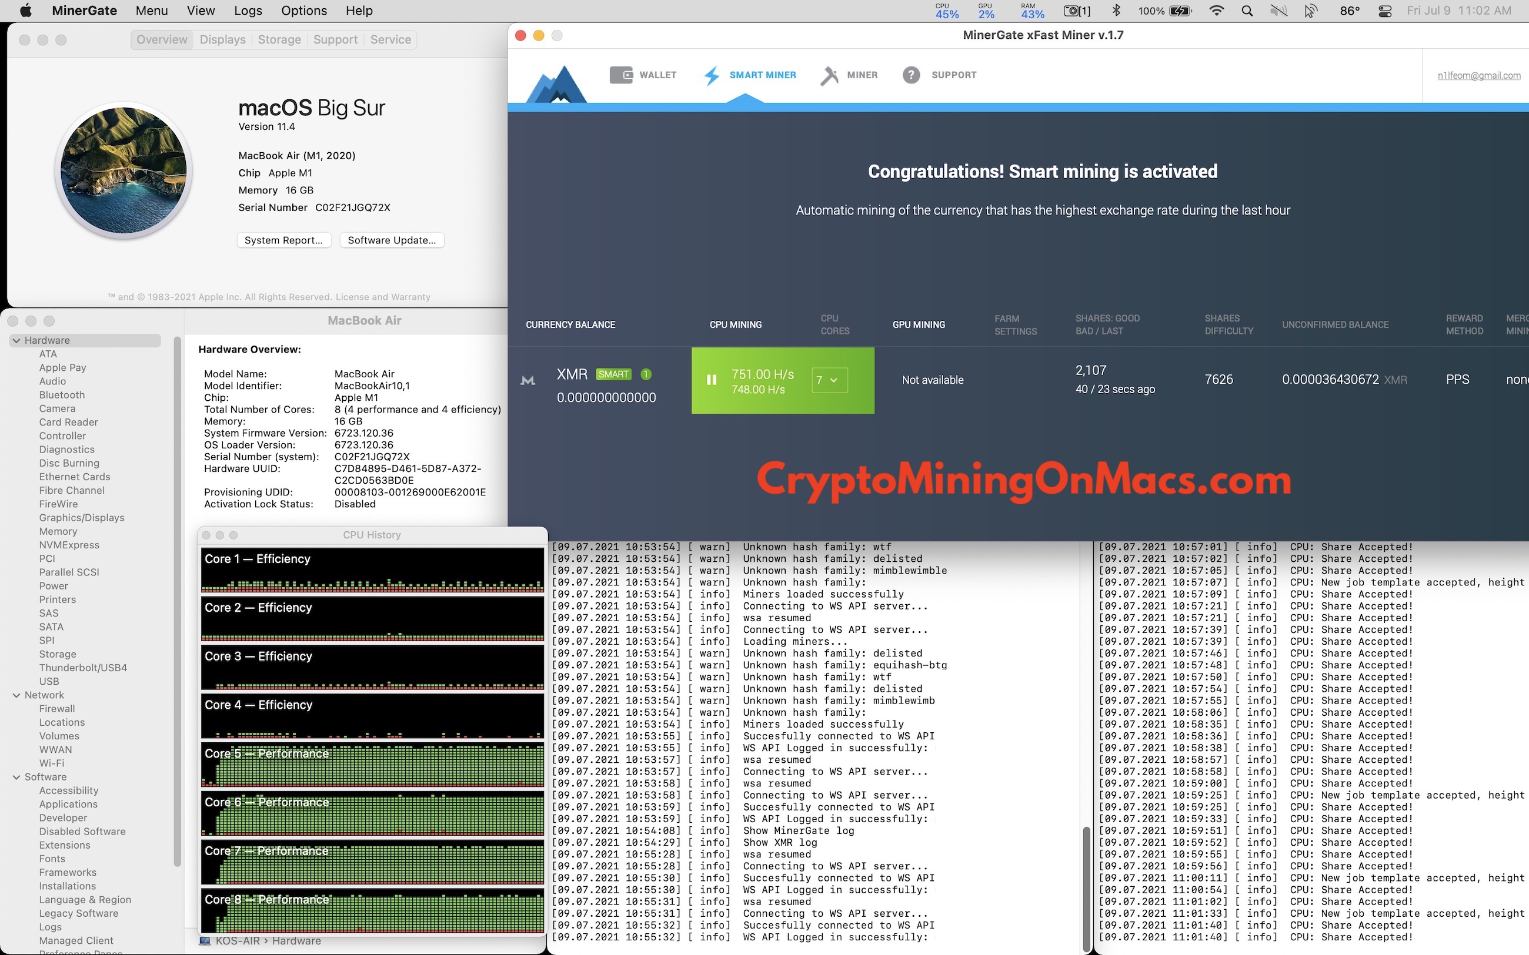Open Spotlight search from the menu bar
Image resolution: width=1529 pixels, height=955 pixels.
(x=1247, y=11)
